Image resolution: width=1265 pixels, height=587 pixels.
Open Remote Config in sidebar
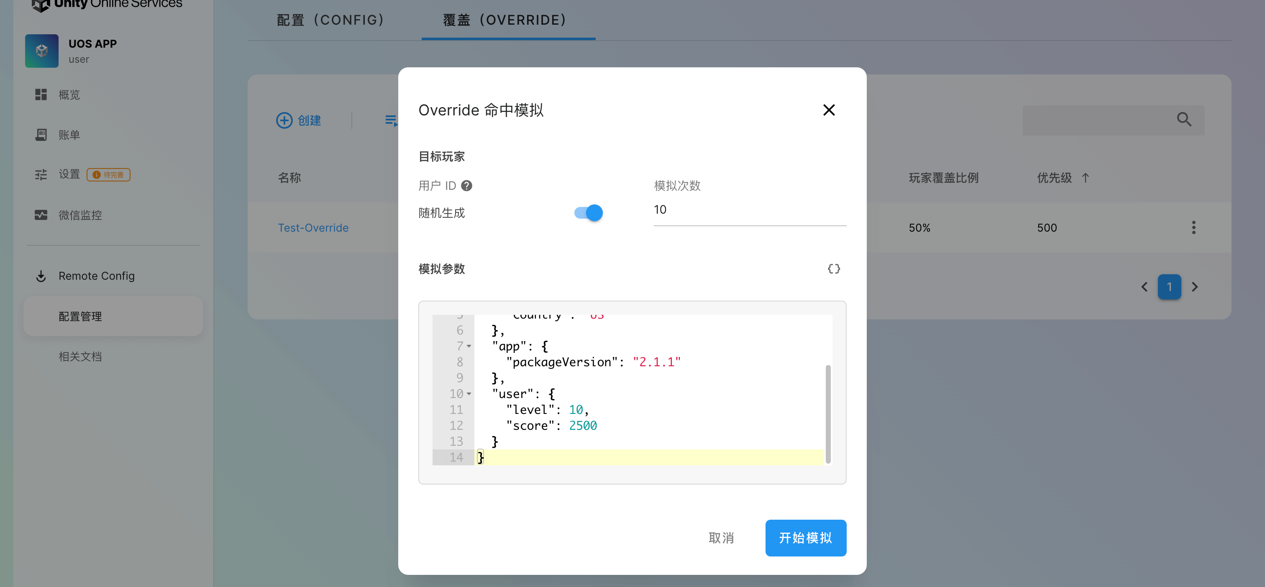pos(96,276)
